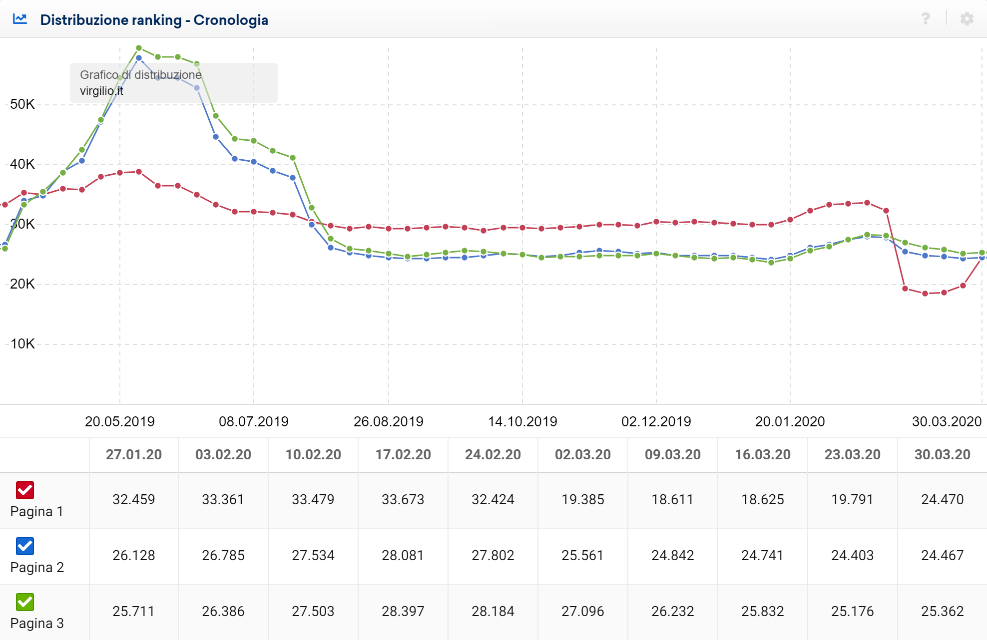Select the Pagina 3 value 27.503

[x=313, y=612]
